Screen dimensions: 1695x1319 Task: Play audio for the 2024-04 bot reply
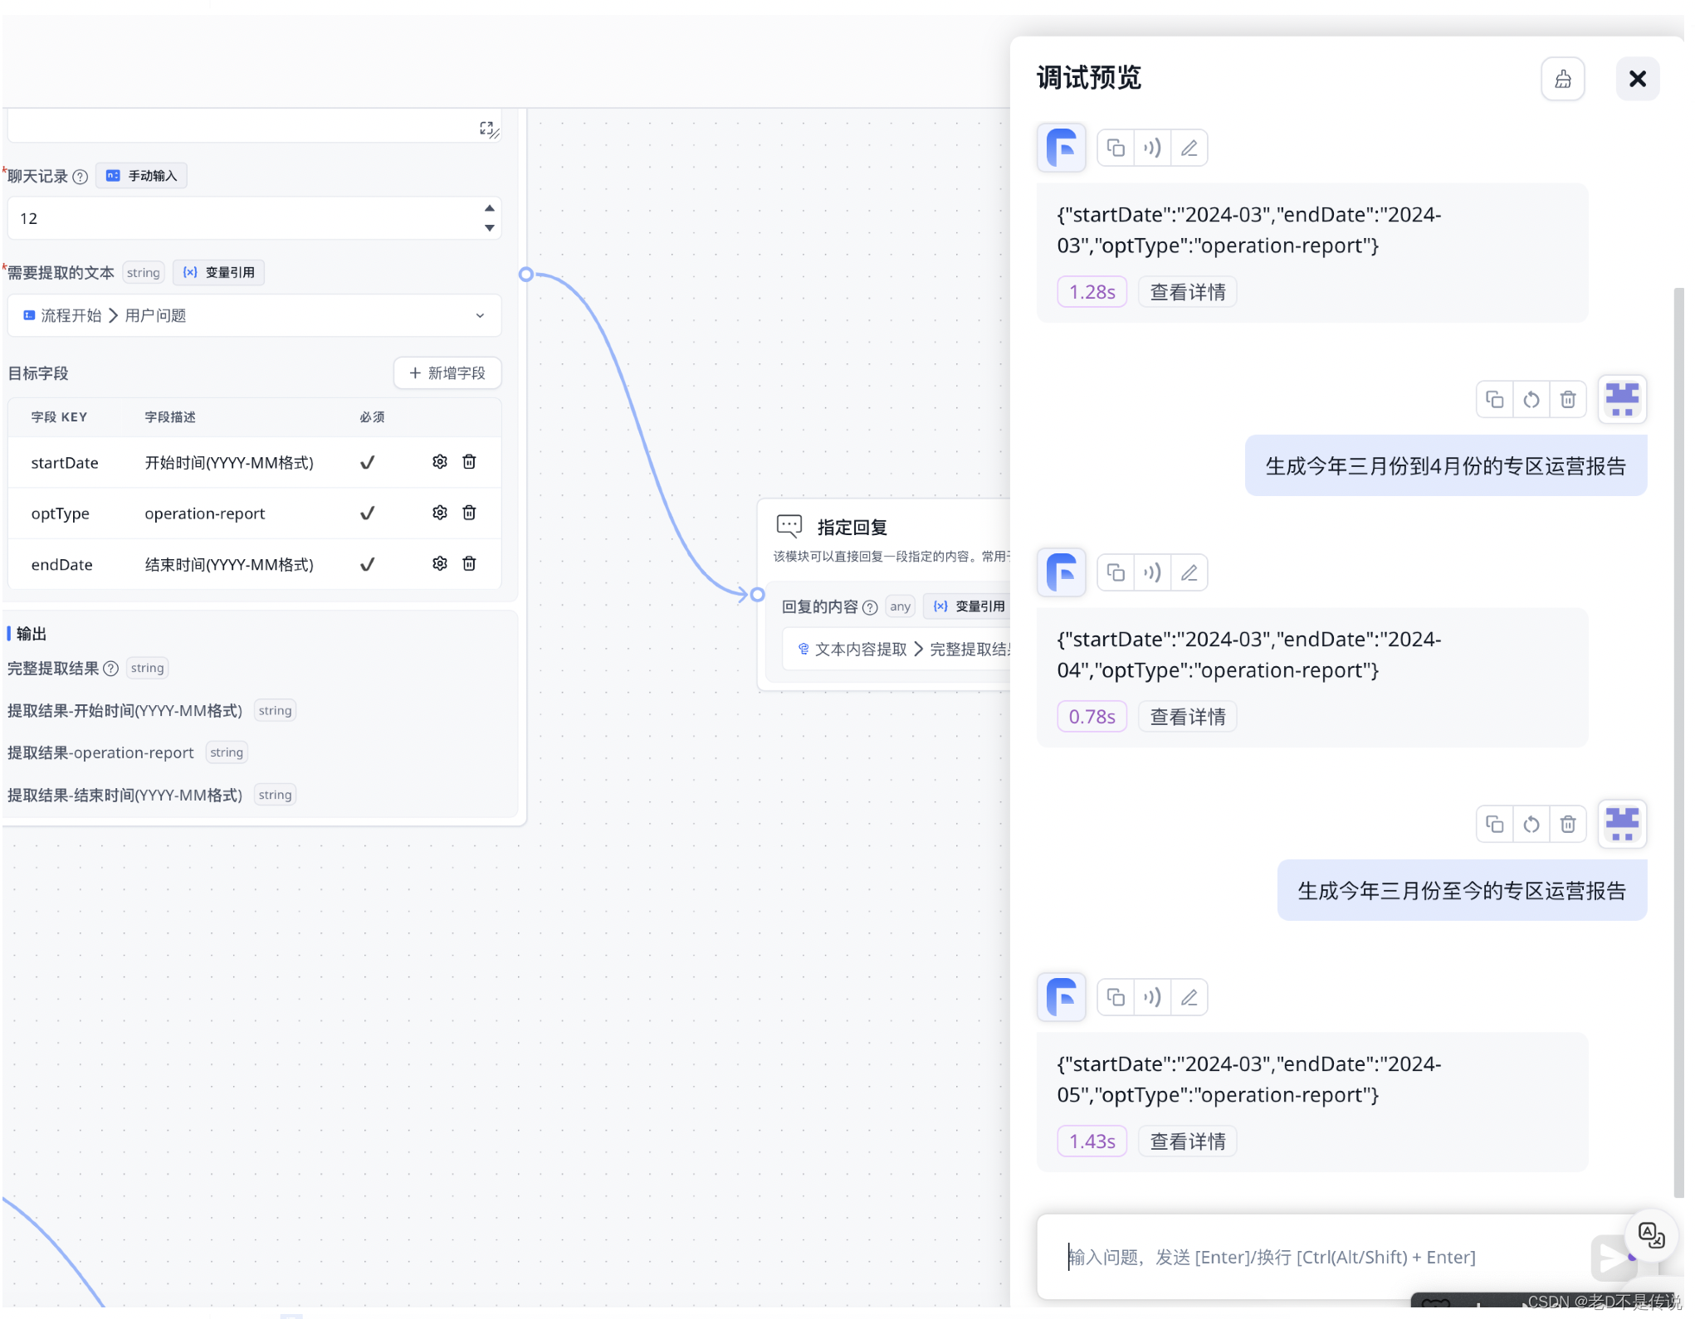click(1152, 572)
